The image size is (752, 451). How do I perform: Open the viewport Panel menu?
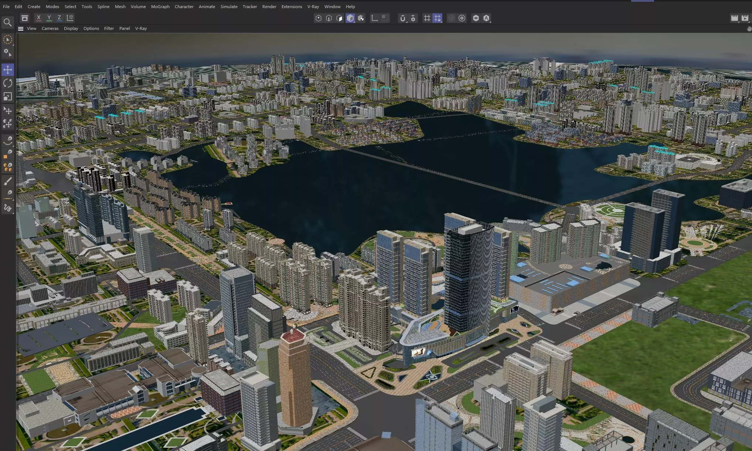point(125,28)
